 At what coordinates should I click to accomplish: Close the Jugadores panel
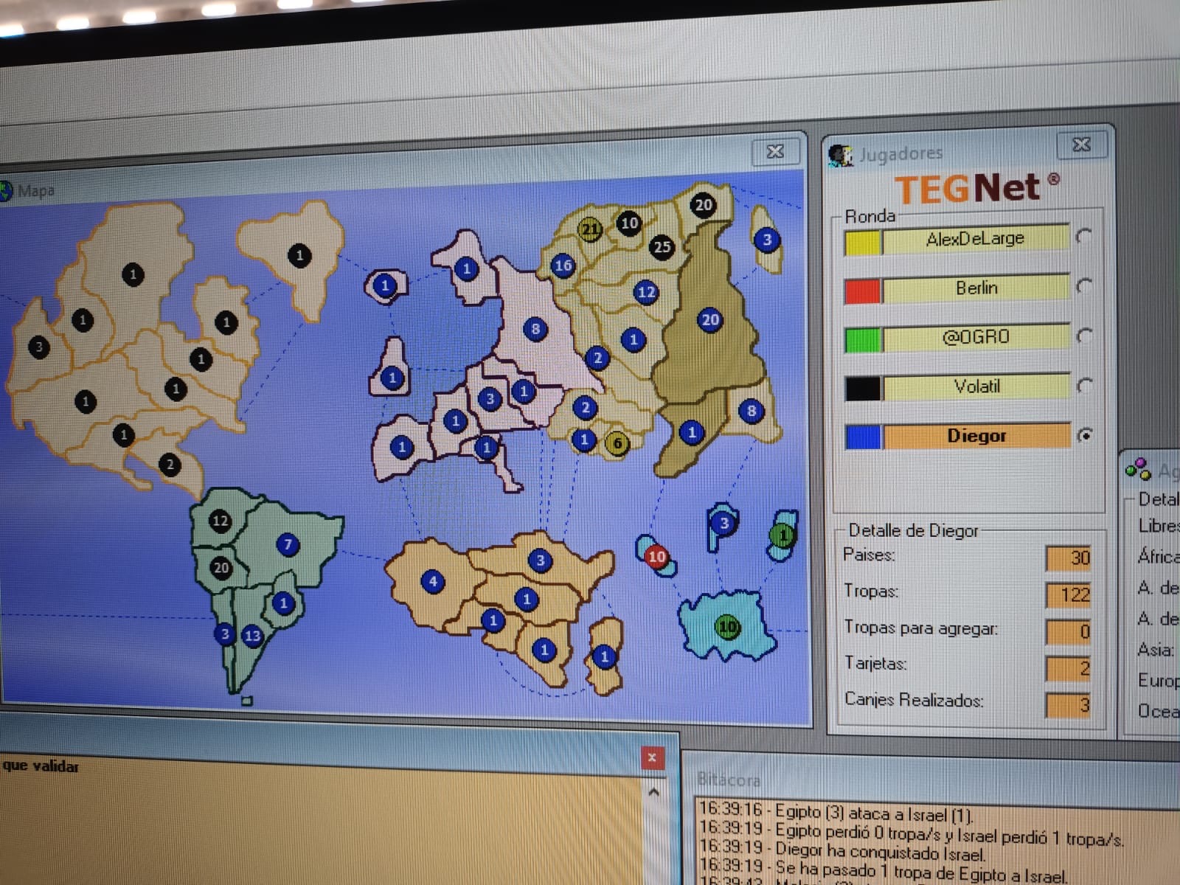(x=1080, y=145)
